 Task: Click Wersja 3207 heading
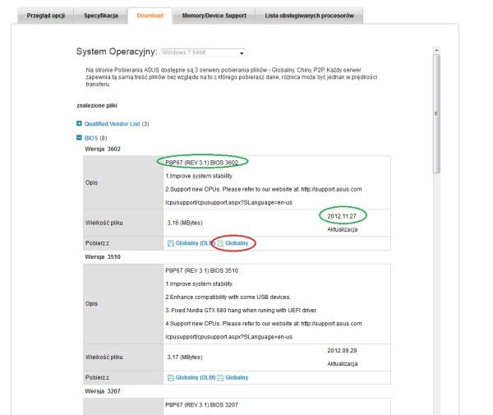[x=103, y=391]
